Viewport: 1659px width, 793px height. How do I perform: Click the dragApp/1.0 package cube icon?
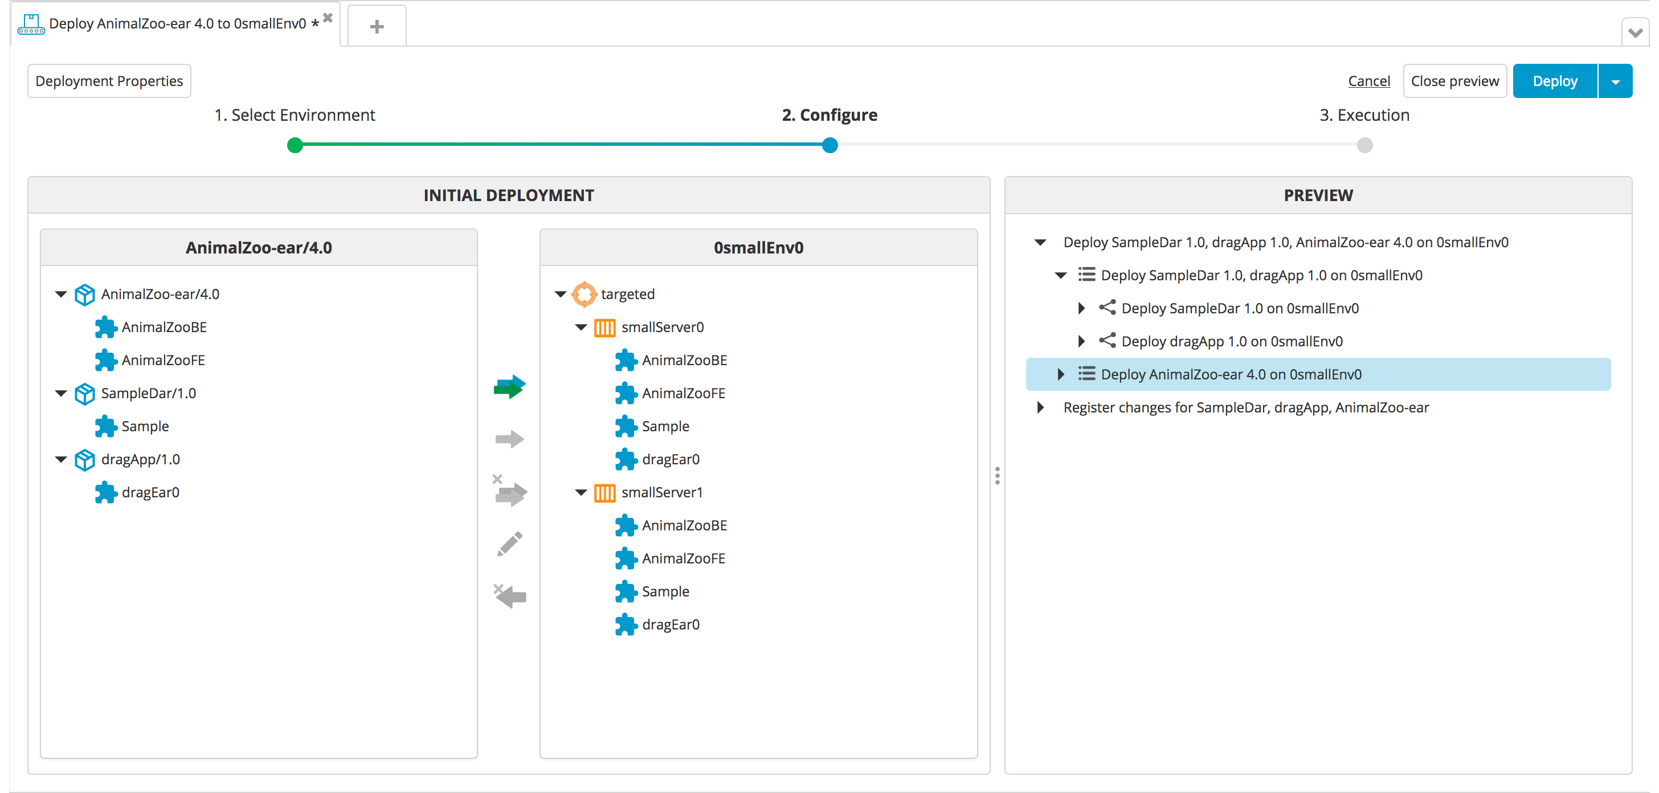click(x=84, y=460)
